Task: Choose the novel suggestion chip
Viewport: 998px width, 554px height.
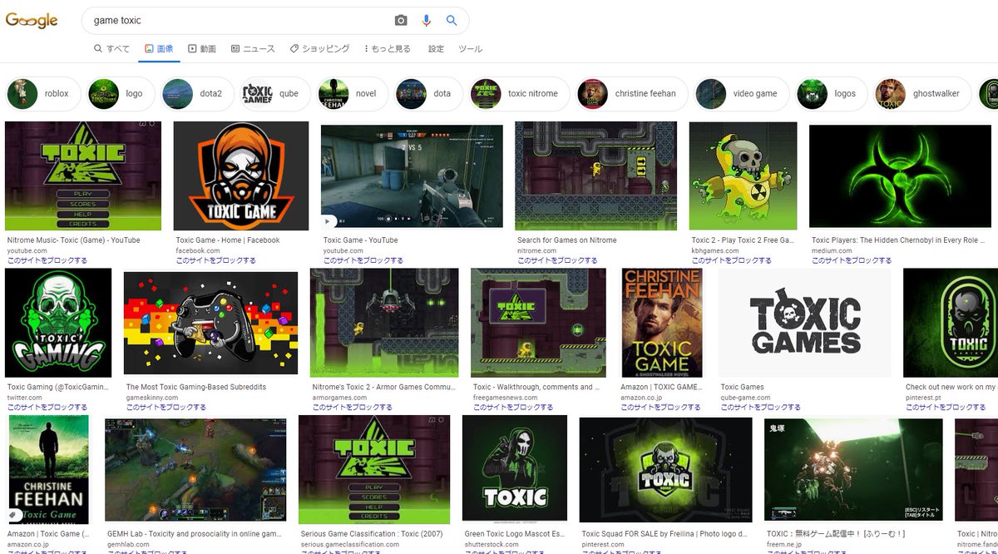Action: pos(352,94)
